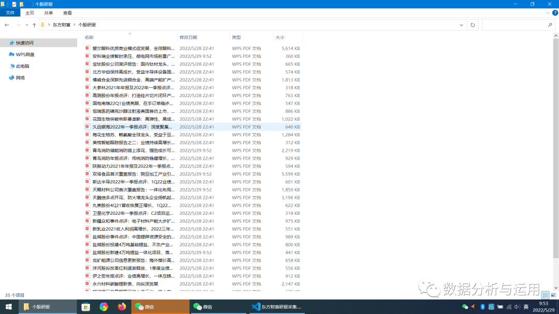
Task: Click PDF icon of 梅花生物 report
Action: (87, 134)
